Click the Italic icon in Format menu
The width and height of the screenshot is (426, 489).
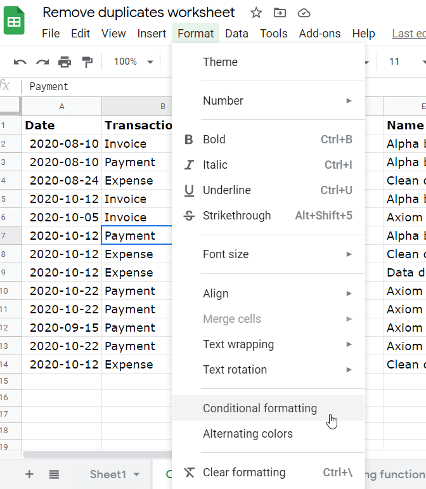[189, 165]
